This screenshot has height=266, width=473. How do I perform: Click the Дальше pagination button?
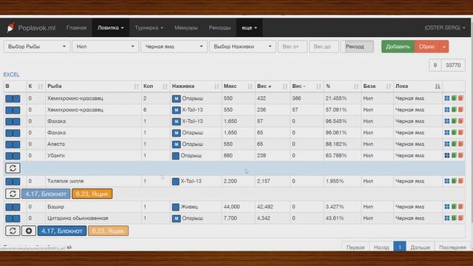click(420, 247)
